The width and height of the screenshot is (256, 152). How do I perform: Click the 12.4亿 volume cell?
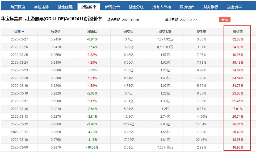tap(129, 117)
